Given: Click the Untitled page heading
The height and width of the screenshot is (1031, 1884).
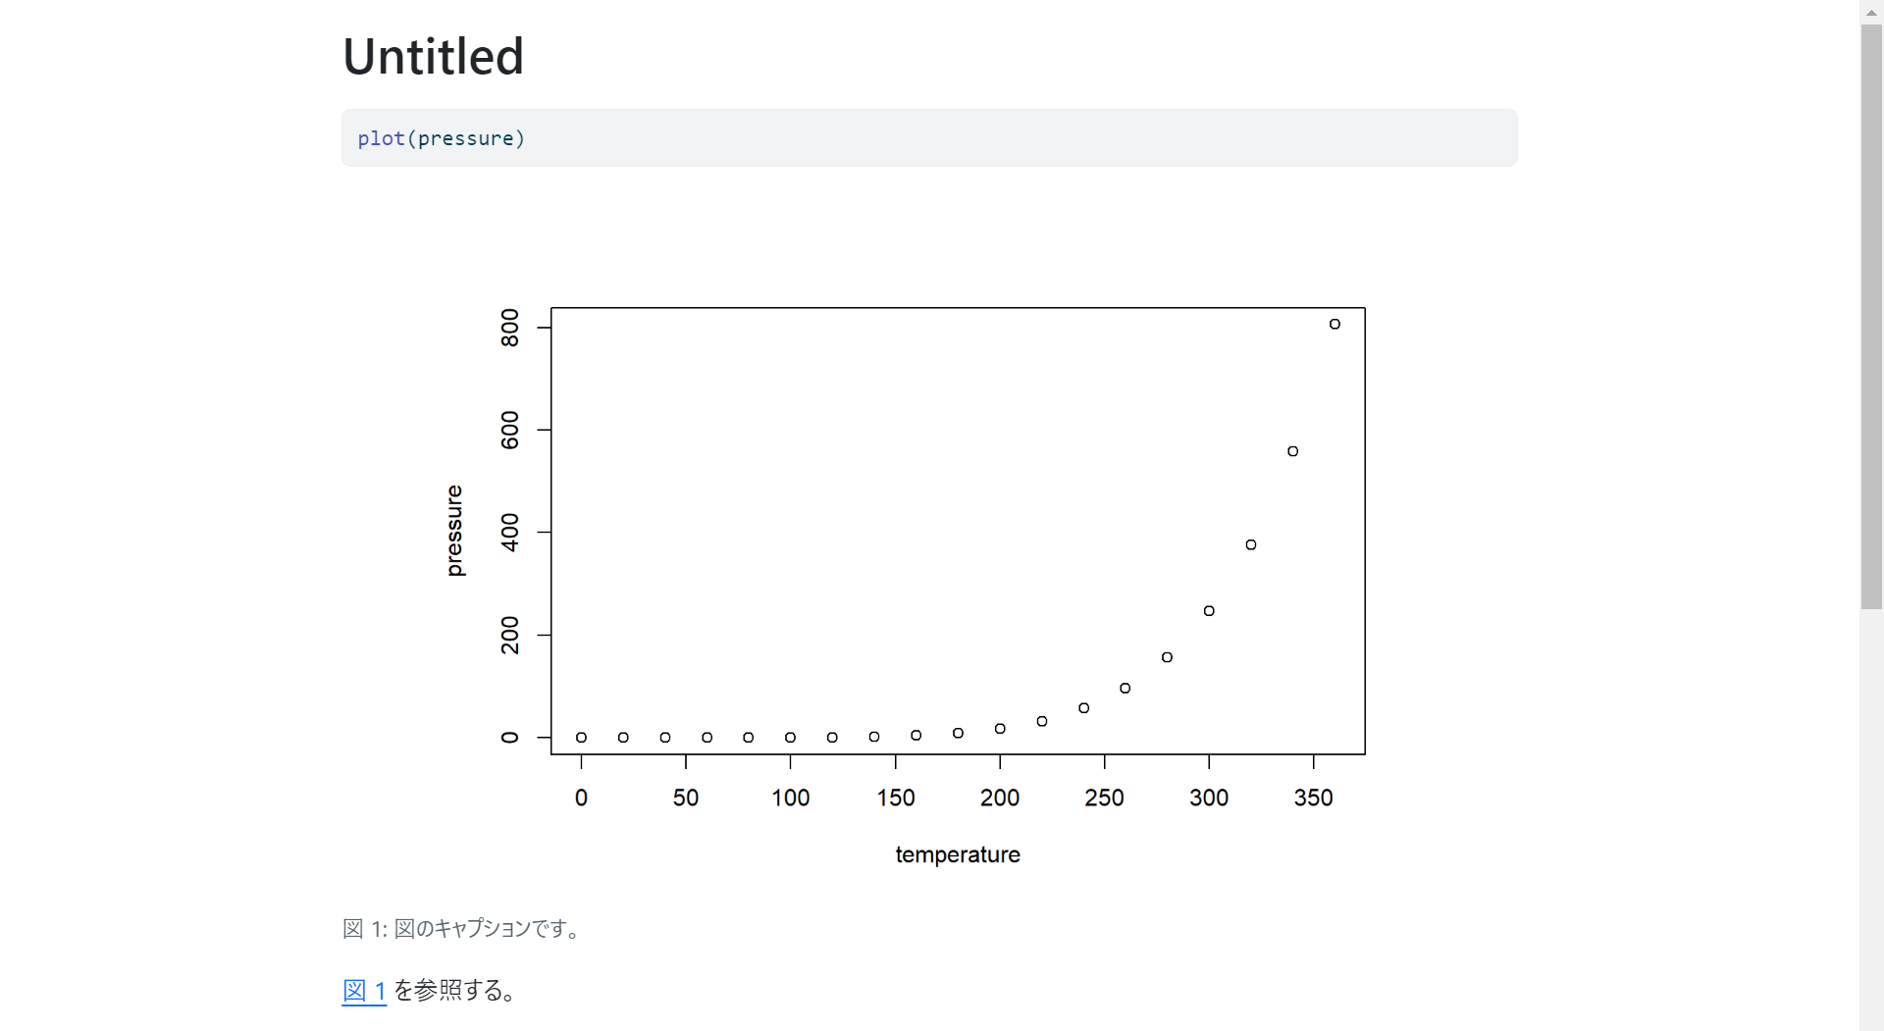Looking at the screenshot, I should pos(433,57).
